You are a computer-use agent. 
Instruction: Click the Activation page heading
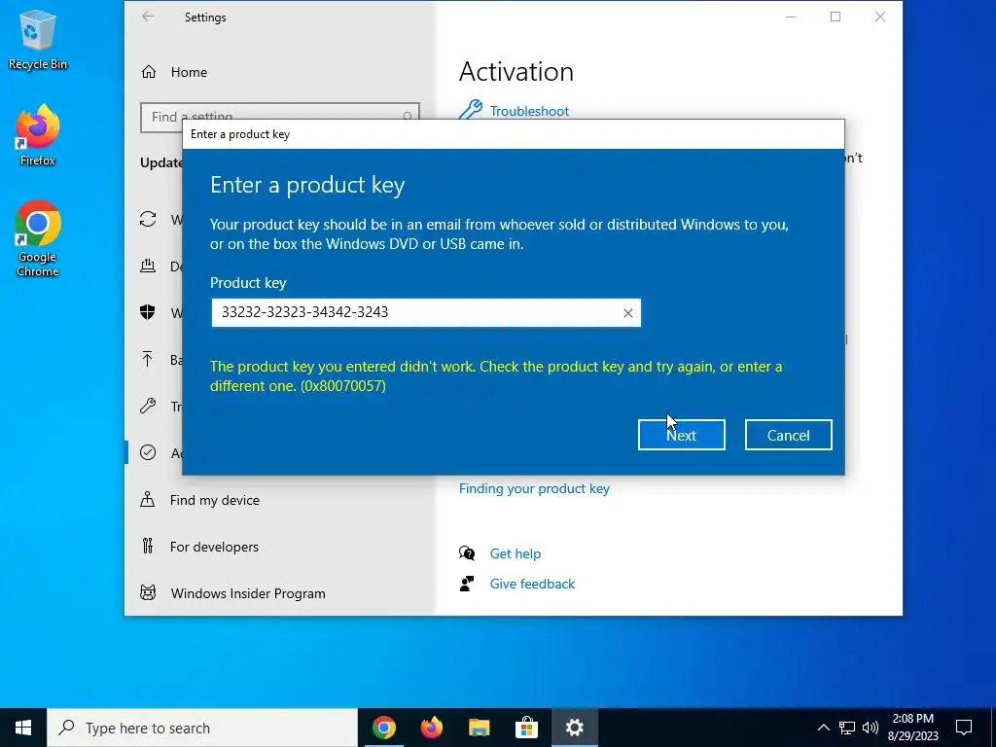point(516,72)
